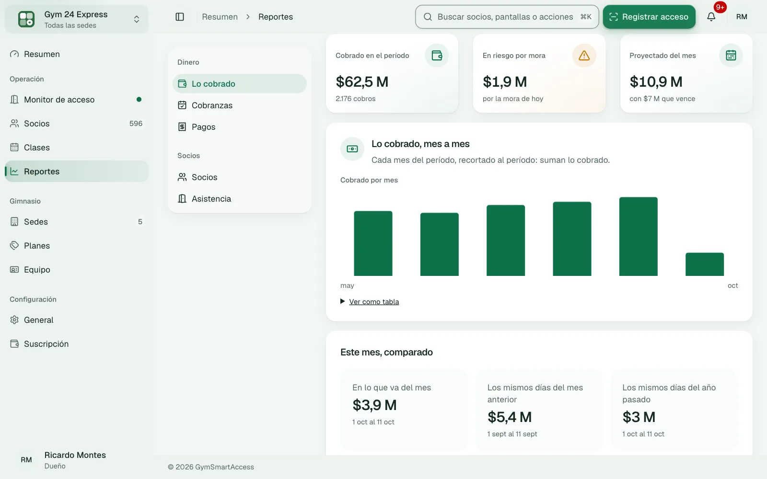The height and width of the screenshot is (479, 767).
Task: Click the General gear icon
Action: [14, 320]
